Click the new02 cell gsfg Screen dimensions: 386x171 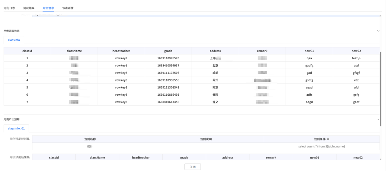tap(356, 95)
